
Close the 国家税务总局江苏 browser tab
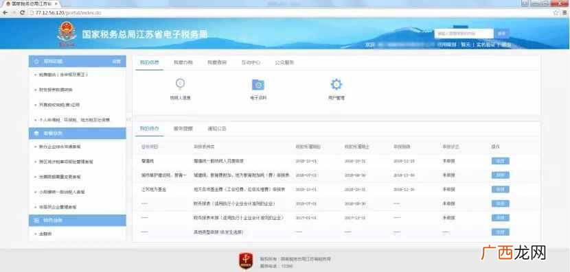point(56,3)
